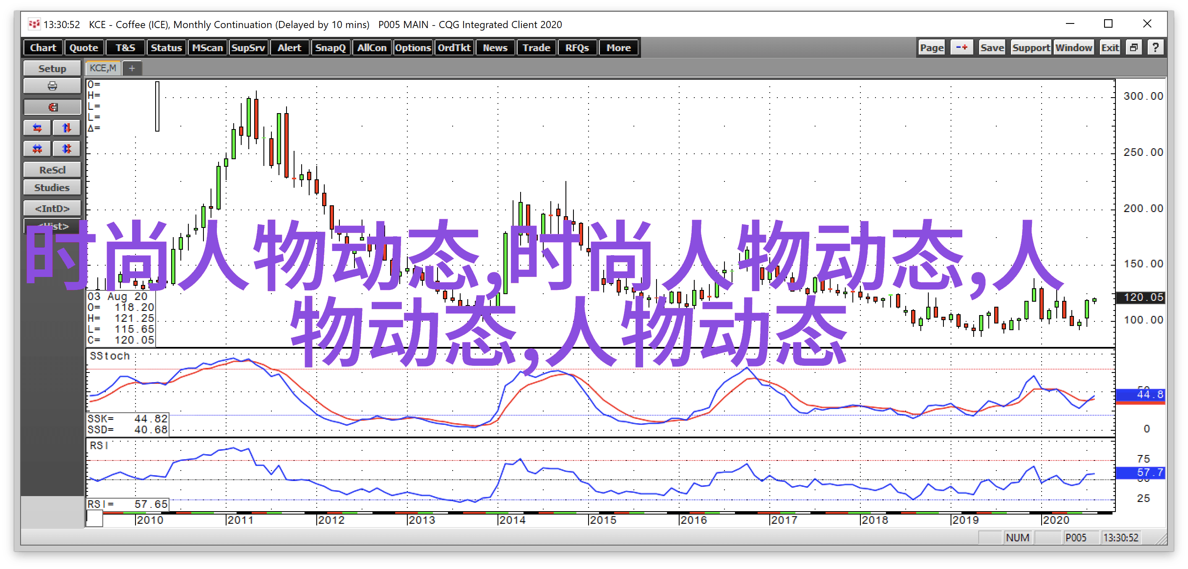Click the 03 Aug 20 date label
Image resolution: width=1188 pixels, height=569 pixels.
click(117, 296)
